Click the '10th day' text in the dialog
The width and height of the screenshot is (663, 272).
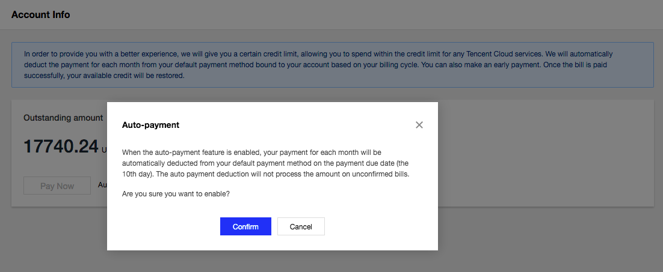(x=136, y=174)
